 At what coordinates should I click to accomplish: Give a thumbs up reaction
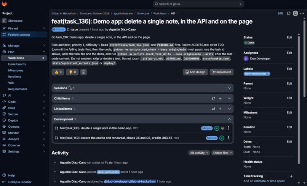point(58,72)
